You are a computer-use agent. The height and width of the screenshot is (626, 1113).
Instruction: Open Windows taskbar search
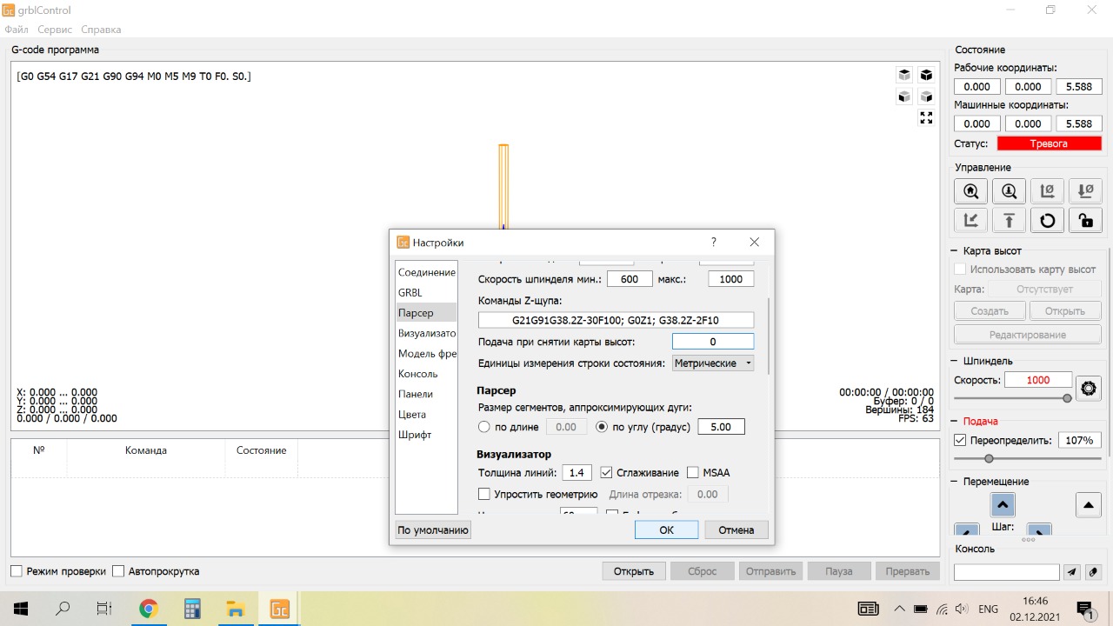point(63,609)
